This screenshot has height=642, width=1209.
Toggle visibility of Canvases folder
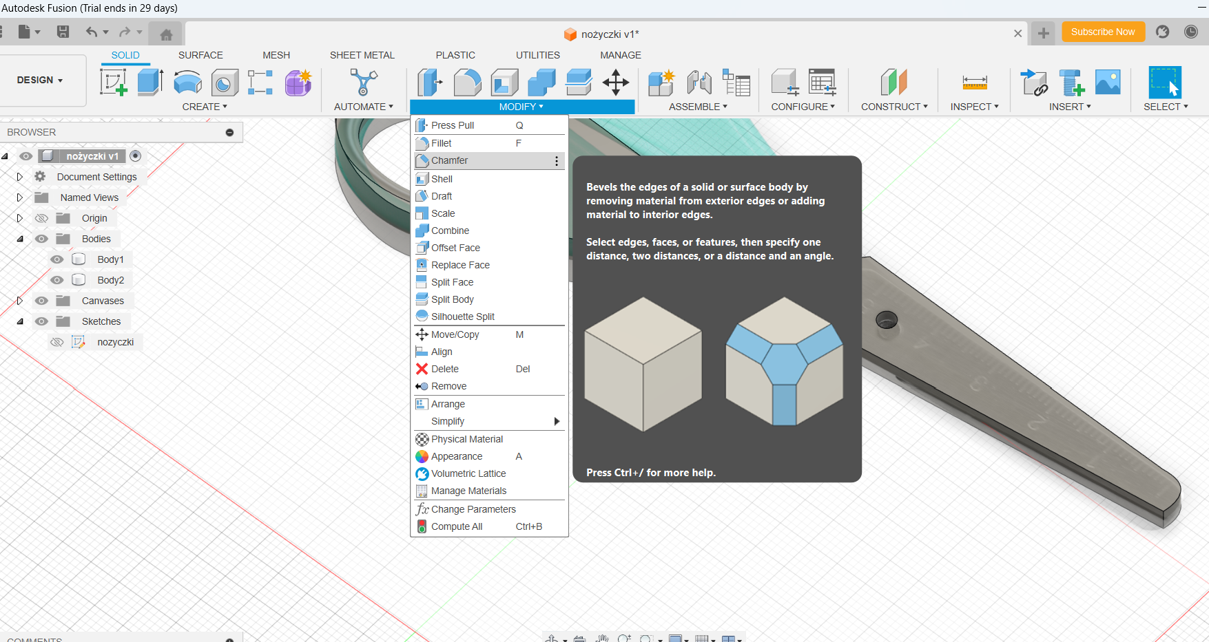point(41,301)
